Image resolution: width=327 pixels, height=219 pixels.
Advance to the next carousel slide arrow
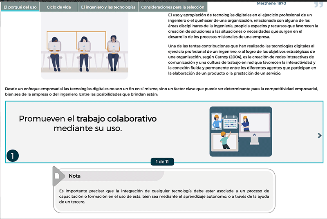[320, 136]
